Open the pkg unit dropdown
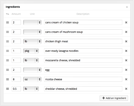Viewport: 134px width, 106px height. 31,51
